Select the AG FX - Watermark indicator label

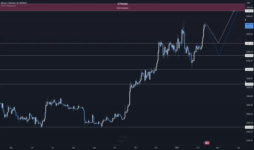click(x=8, y=6)
